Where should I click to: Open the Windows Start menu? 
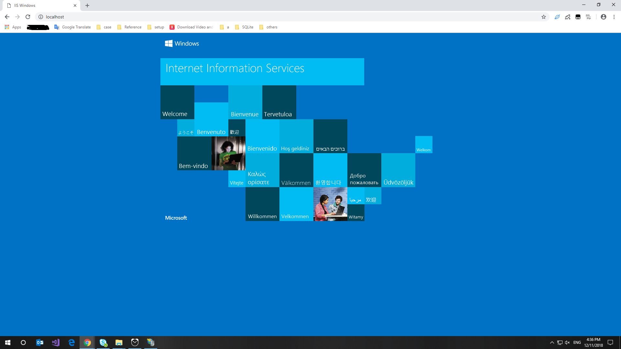(x=8, y=343)
